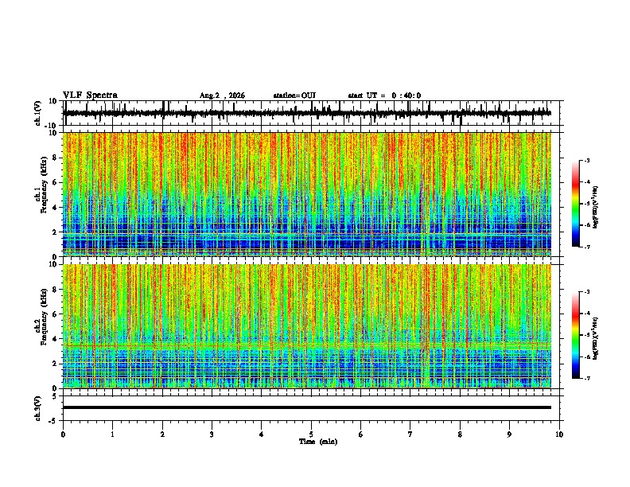Screen dimensions: 630x487
Task: Click the ch.2 spectrogram color bar
Action: coord(576,335)
